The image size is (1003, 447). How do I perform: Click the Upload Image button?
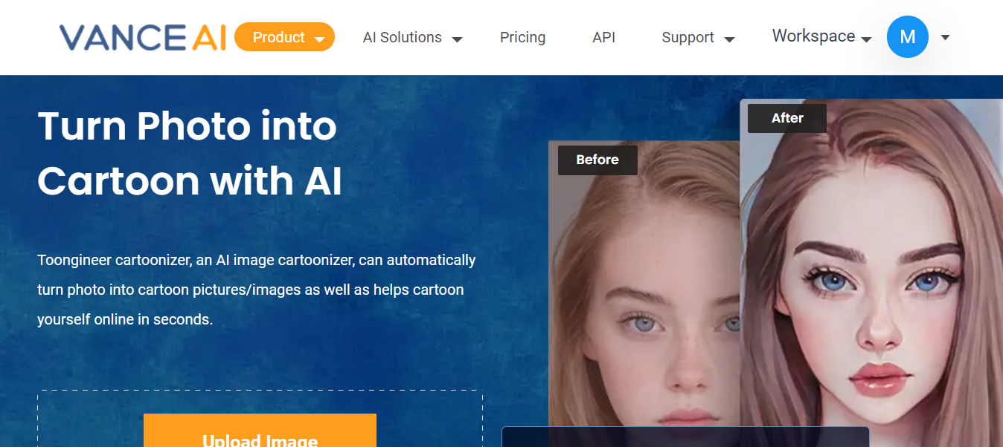click(260, 431)
